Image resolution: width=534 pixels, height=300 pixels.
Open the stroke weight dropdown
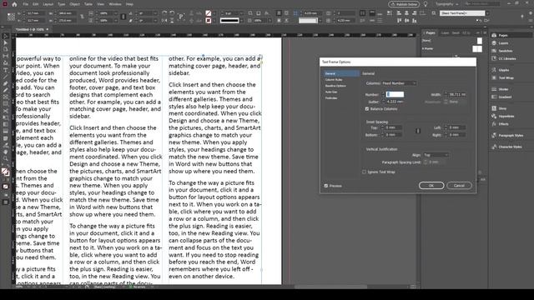point(241,13)
